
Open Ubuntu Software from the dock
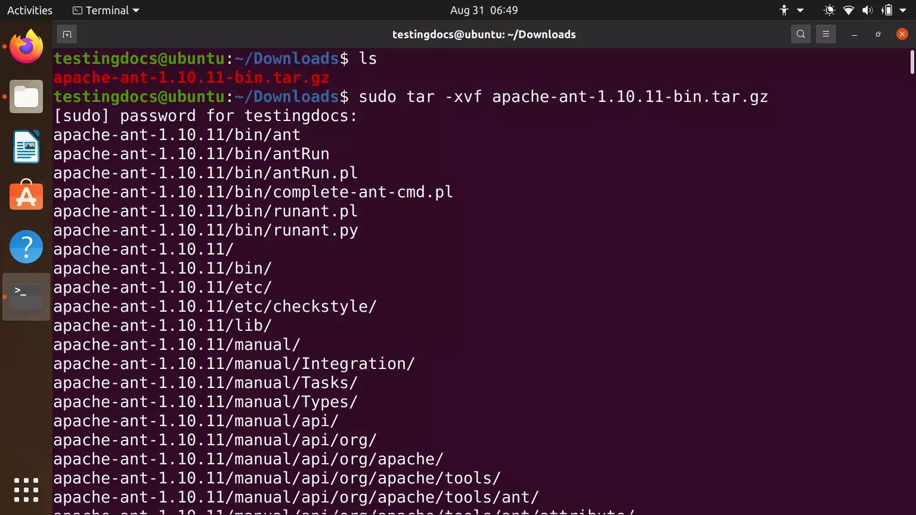[x=26, y=196]
